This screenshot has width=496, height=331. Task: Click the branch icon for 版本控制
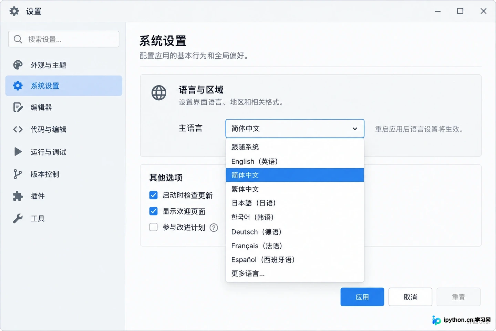click(18, 174)
